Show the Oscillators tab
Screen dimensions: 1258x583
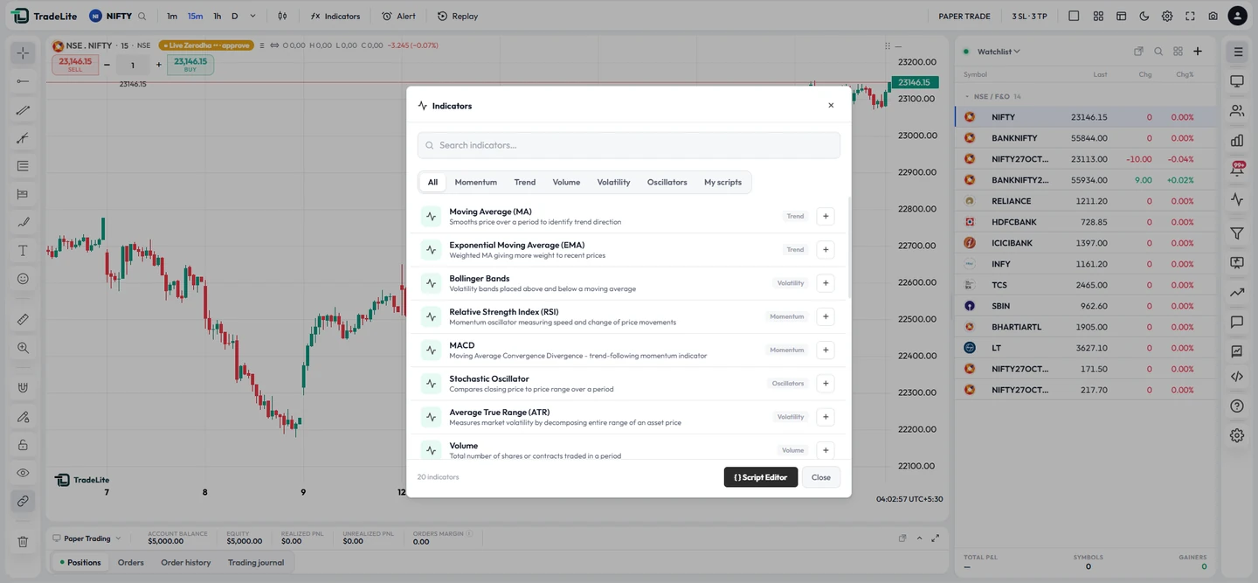pyautogui.click(x=667, y=182)
